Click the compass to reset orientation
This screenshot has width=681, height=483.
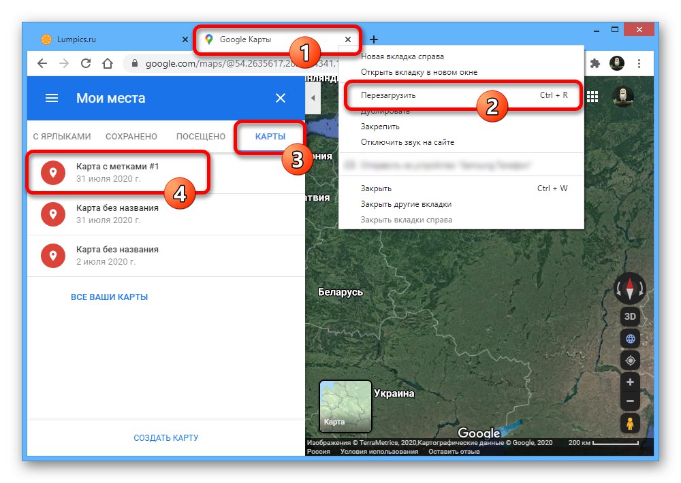pyautogui.click(x=629, y=288)
